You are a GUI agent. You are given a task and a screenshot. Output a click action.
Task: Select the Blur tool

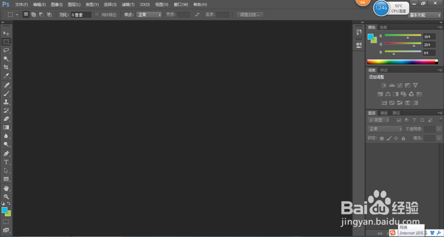click(x=6, y=136)
